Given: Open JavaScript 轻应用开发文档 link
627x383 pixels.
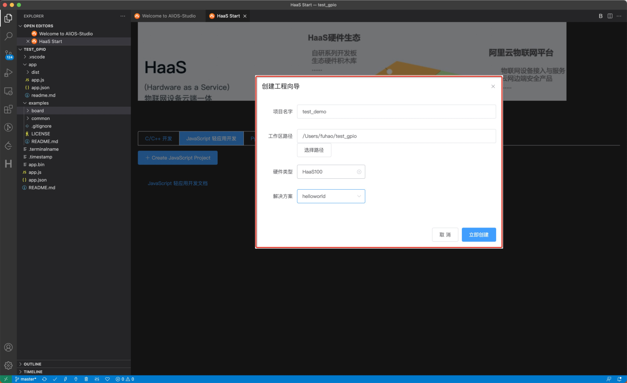Looking at the screenshot, I should (x=178, y=183).
